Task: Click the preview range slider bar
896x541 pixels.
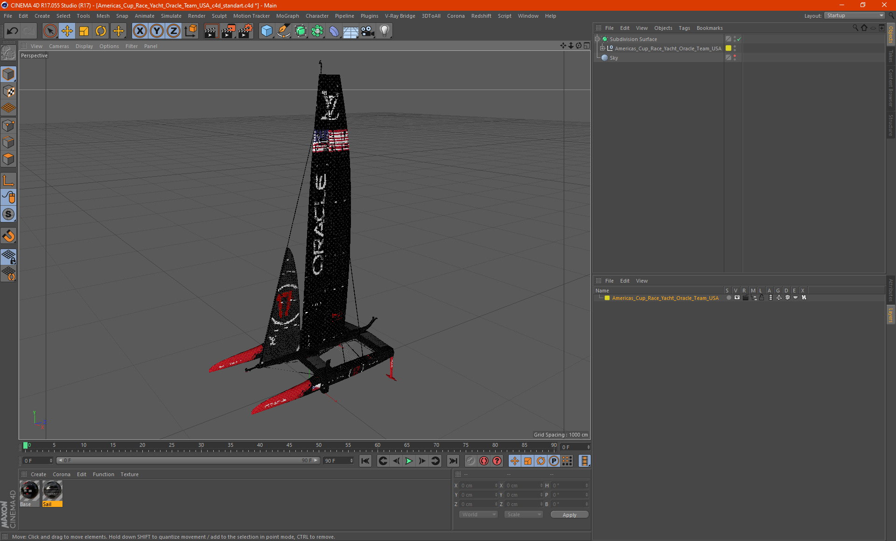Action: click(188, 460)
